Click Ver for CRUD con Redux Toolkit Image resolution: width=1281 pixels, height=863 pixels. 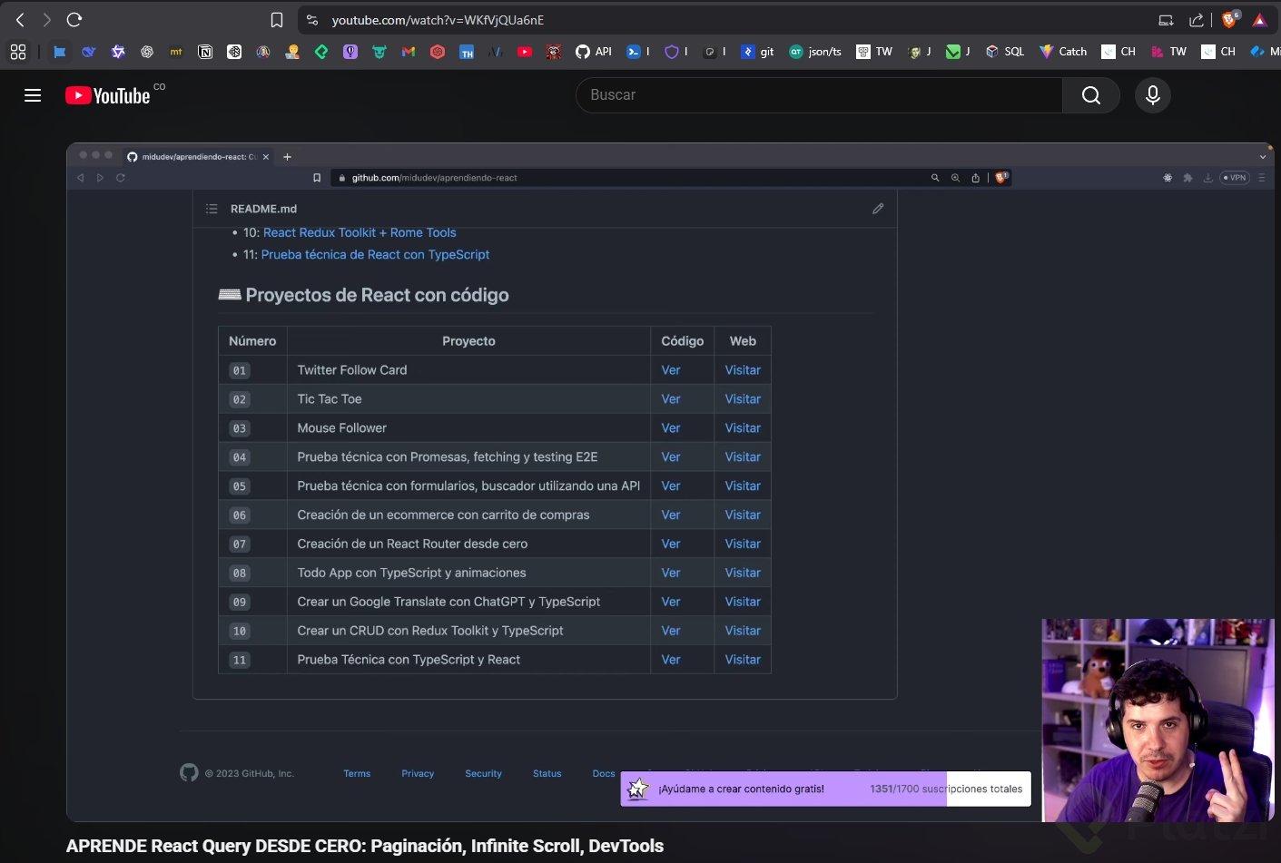click(671, 632)
